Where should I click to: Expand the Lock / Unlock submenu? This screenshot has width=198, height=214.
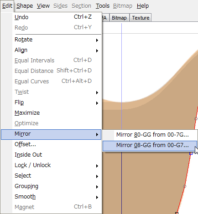point(51,165)
